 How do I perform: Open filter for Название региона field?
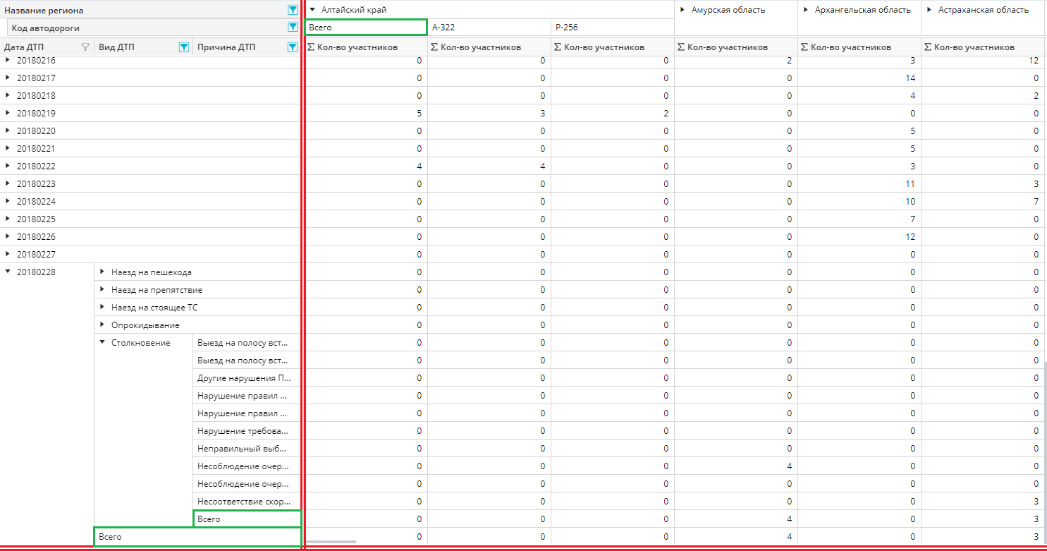[293, 10]
